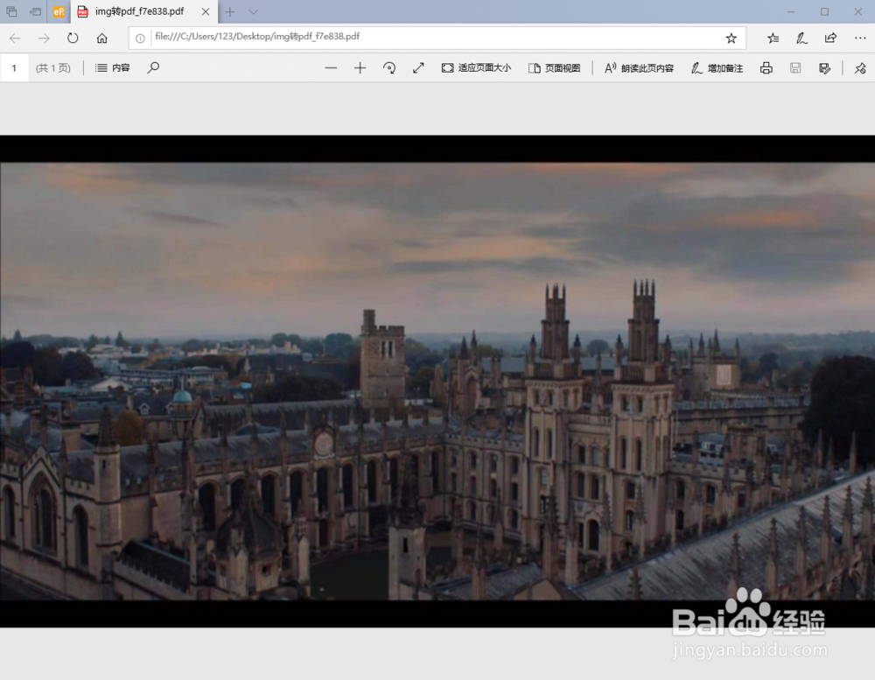Click the Save As icon
Image resolution: width=875 pixels, height=680 pixels.
click(x=824, y=68)
